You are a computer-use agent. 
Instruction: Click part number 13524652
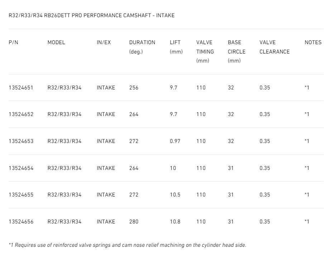click(x=21, y=114)
